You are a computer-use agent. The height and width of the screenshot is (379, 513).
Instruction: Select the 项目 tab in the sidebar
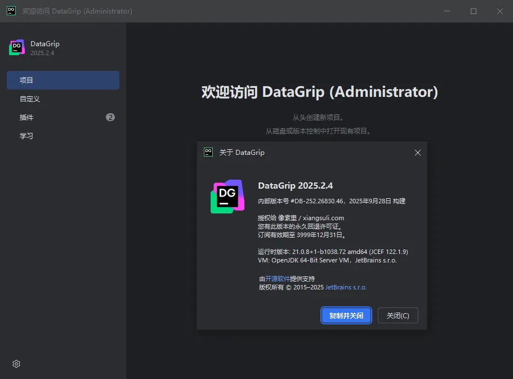click(x=63, y=80)
